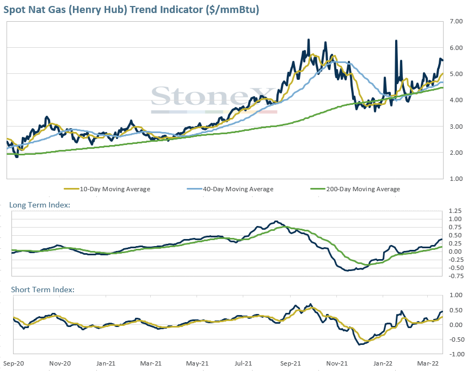Click the 3.00 price axis label
Viewport: 467px width, 371px height.
coord(456,127)
